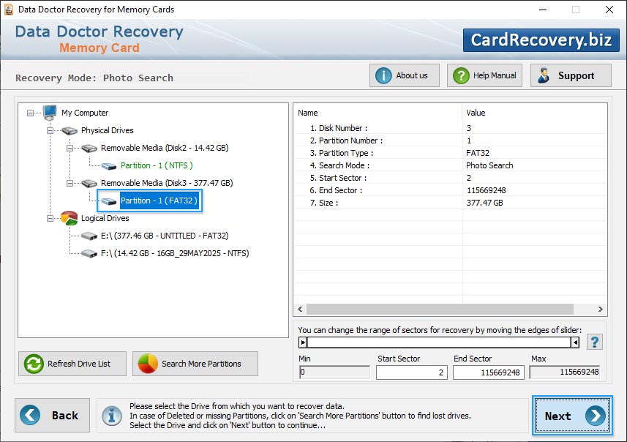627x442 pixels.
Task: Click the details table horizontal scrollbar
Action: [x=440, y=310]
